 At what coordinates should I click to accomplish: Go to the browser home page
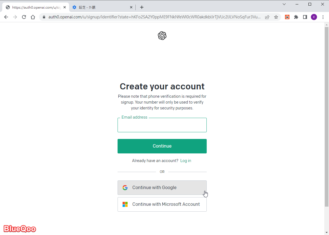33,17
